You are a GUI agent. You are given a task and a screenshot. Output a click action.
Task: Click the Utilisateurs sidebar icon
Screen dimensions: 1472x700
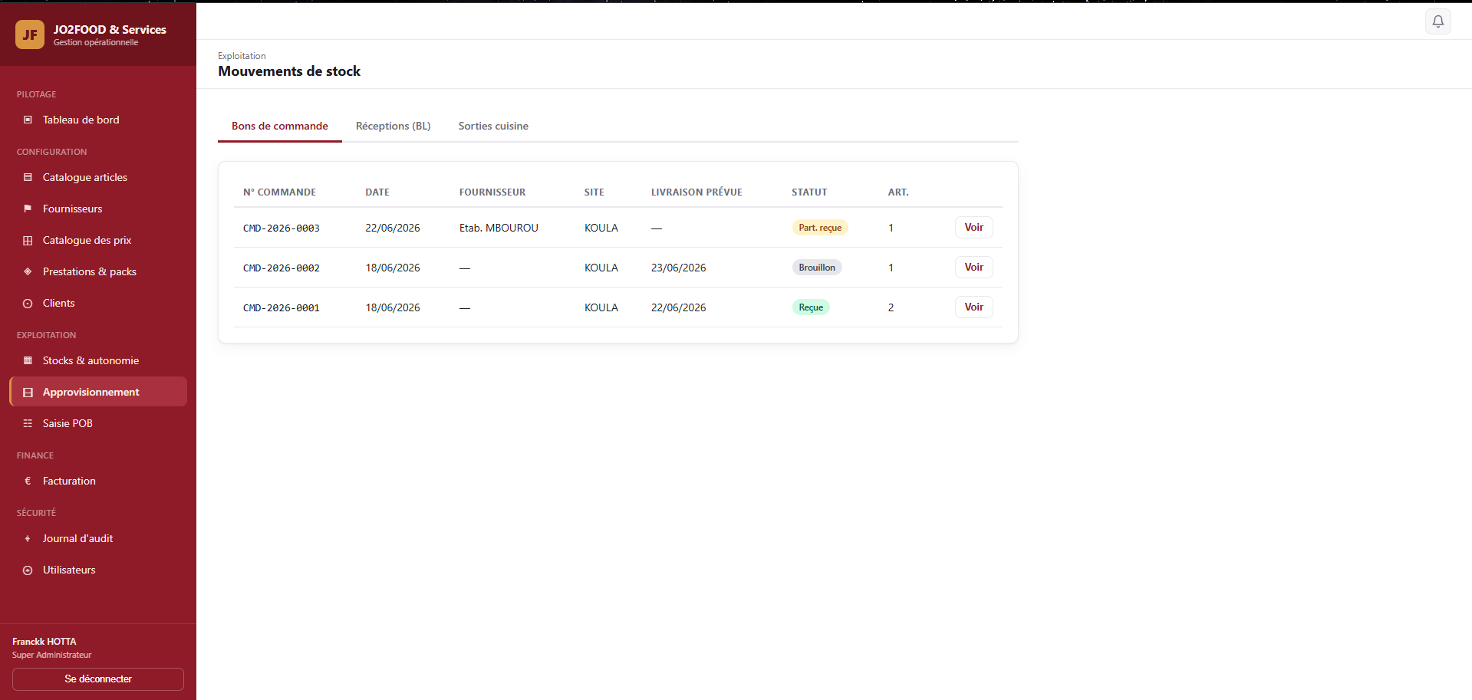[x=28, y=570]
